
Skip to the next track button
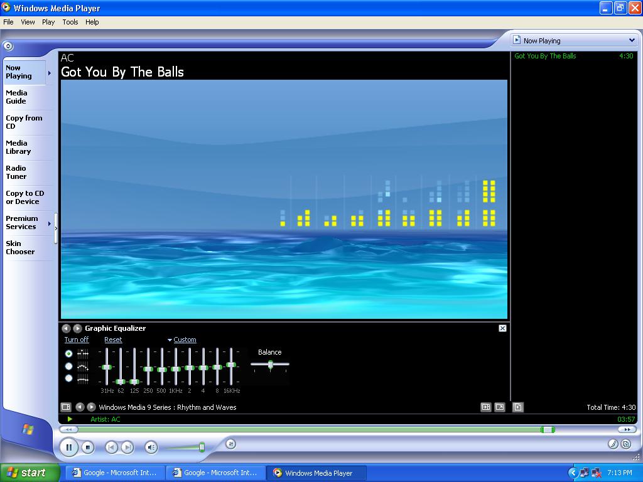[x=127, y=447]
